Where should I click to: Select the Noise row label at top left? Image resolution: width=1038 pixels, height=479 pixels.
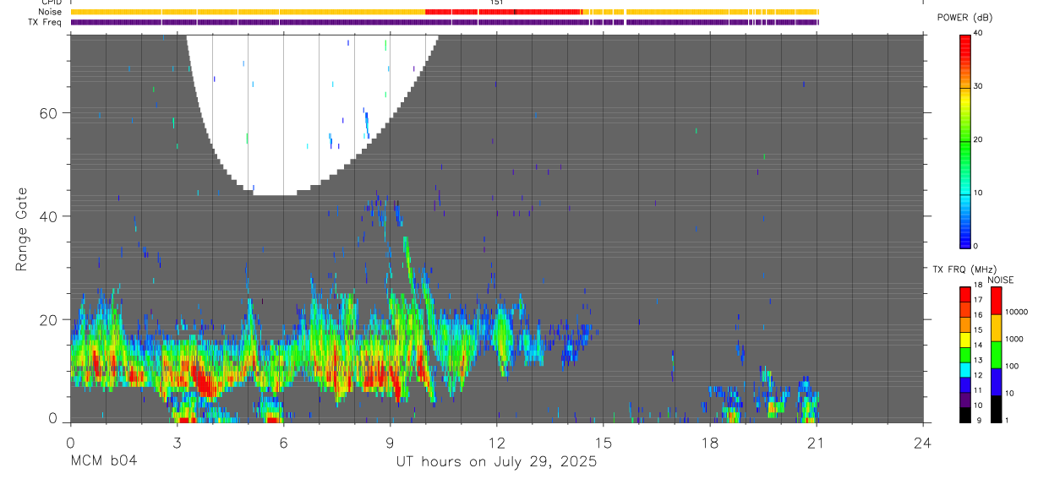(50, 12)
